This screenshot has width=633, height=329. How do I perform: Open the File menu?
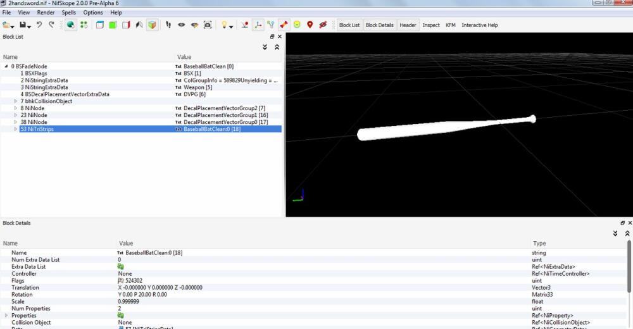pyautogui.click(x=6, y=13)
